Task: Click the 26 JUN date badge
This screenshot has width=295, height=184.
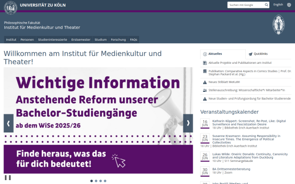Action: pos(205,157)
